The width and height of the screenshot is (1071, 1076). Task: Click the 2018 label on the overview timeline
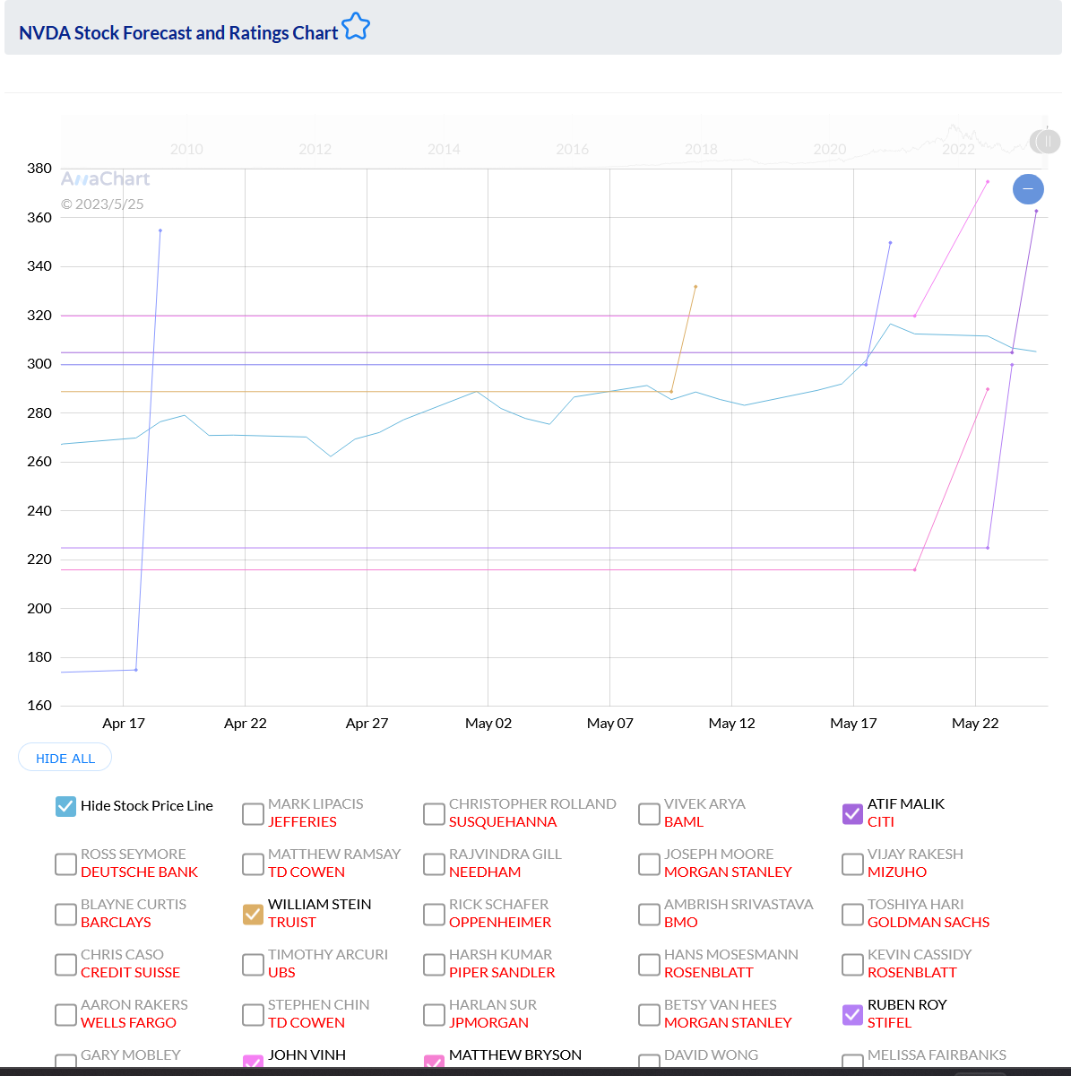point(701,149)
